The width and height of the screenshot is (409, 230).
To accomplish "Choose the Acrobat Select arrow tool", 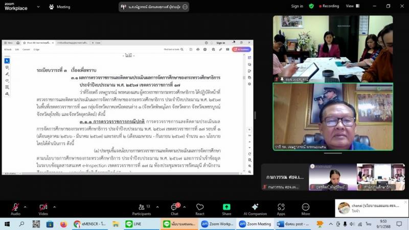I will [7, 61].
